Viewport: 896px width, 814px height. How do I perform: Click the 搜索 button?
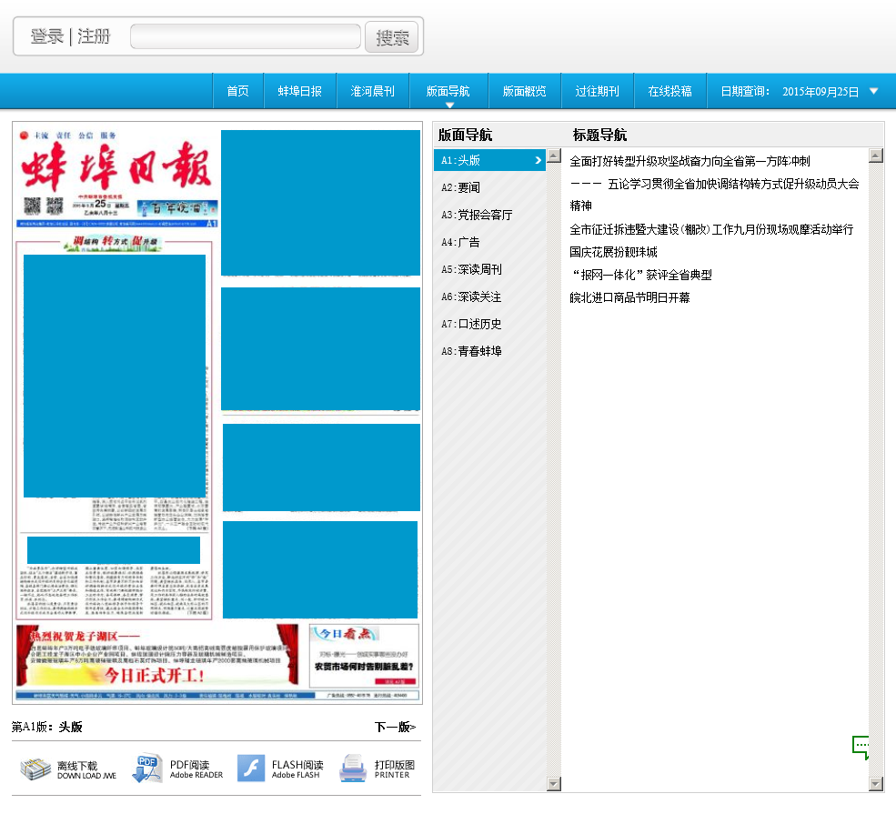392,37
